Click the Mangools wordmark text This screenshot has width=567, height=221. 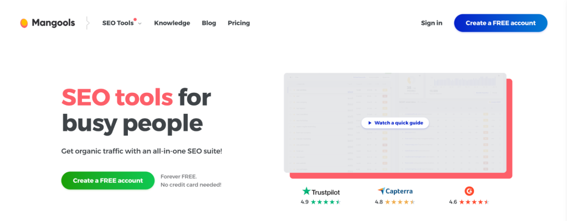(x=53, y=23)
